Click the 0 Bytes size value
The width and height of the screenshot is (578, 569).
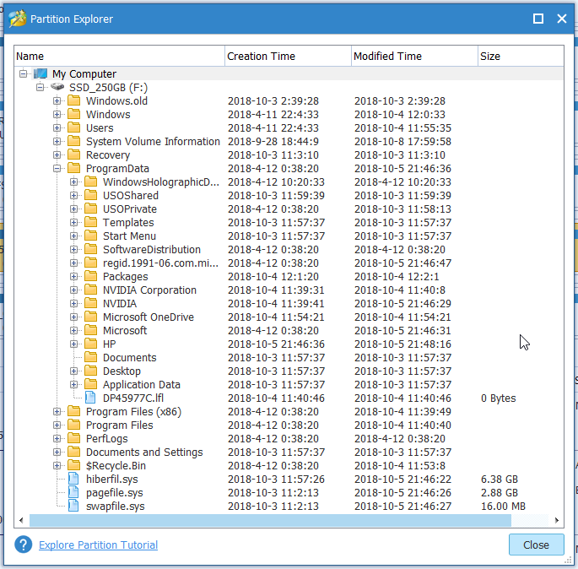click(x=498, y=398)
